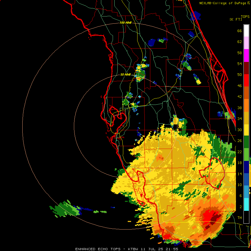Pick the cyan legend swatch
This screenshot has height=251, width=251.
point(246,204)
